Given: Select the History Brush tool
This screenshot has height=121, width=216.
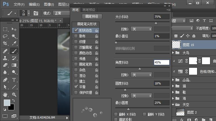Looking at the screenshot, I should (14, 58).
